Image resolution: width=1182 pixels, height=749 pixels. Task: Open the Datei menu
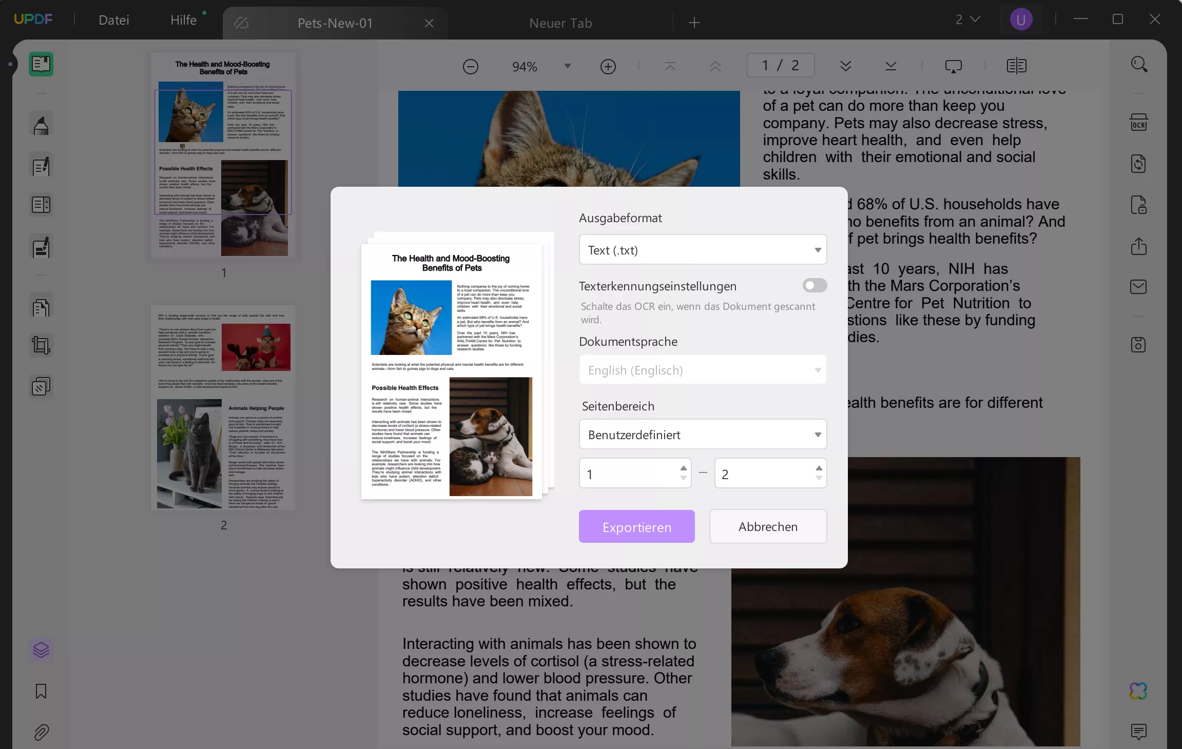pos(113,19)
